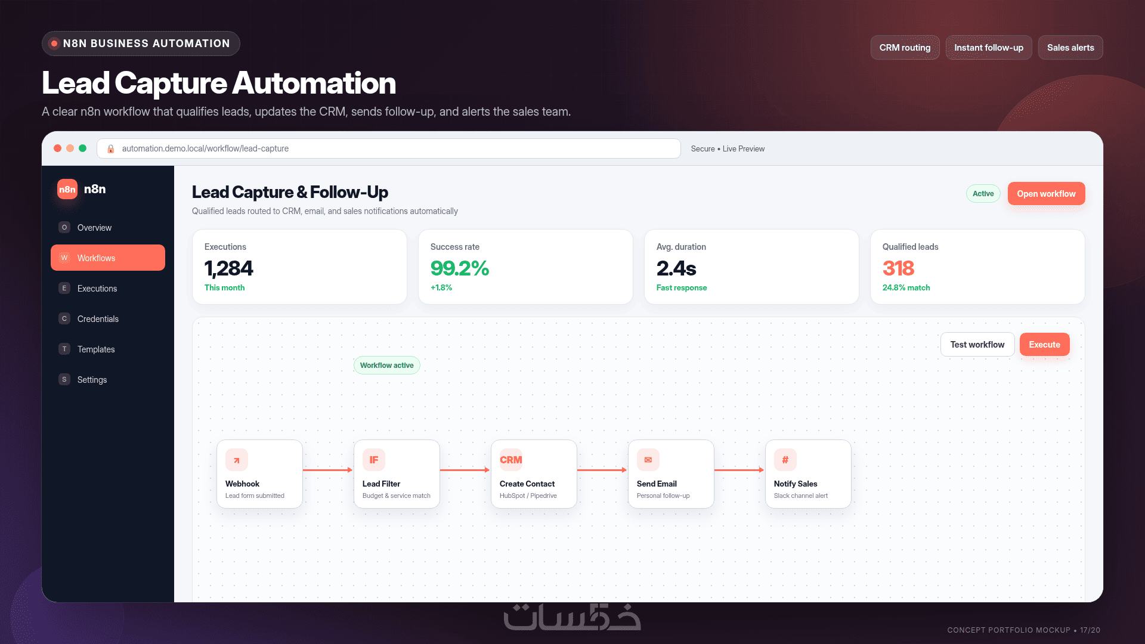Click the Success rate 99.2% card
The image size is (1145, 644).
(525, 267)
